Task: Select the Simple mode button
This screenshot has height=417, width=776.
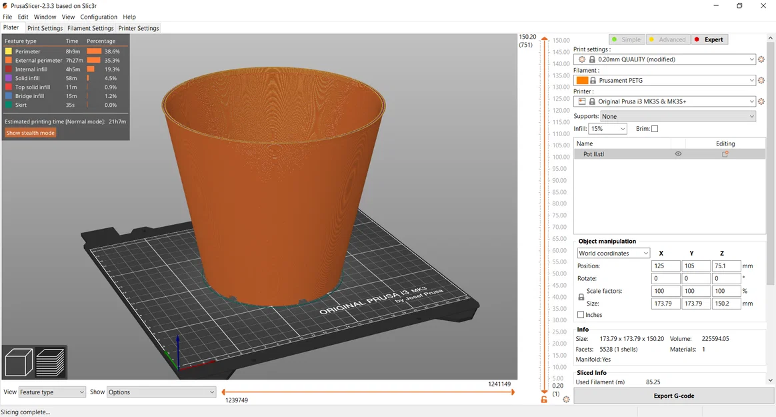Action: (626, 39)
